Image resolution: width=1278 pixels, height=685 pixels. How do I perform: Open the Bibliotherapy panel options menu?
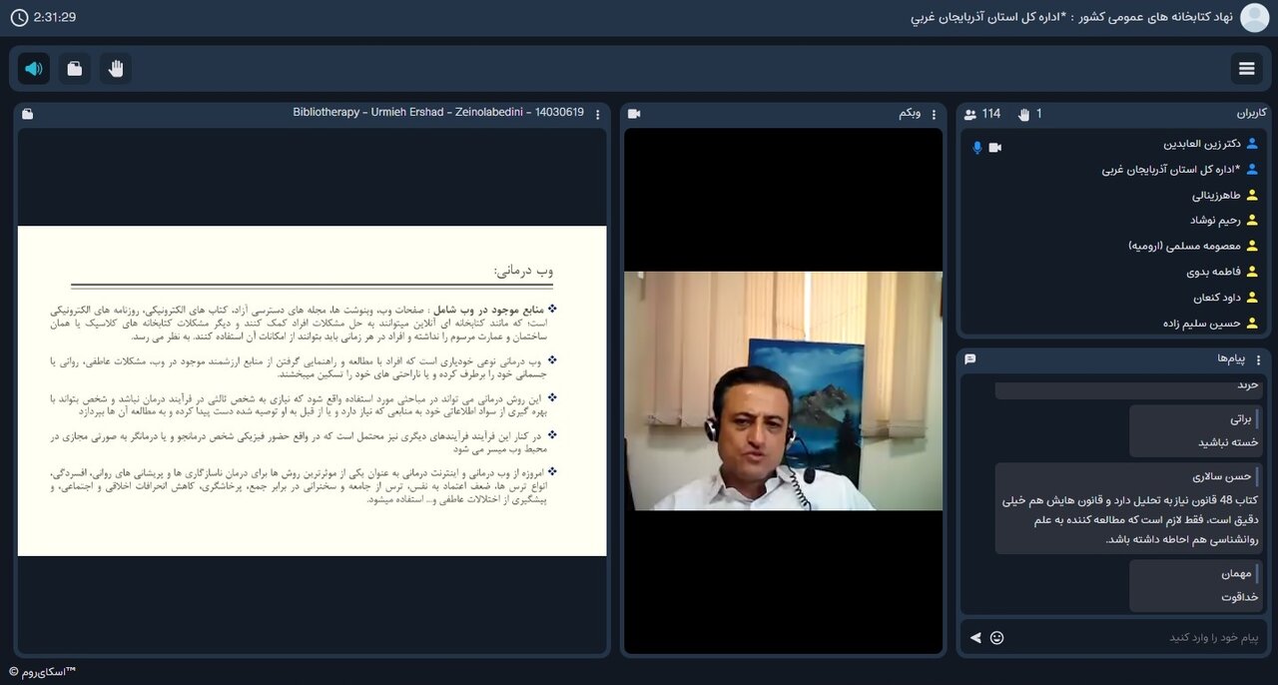tap(597, 114)
